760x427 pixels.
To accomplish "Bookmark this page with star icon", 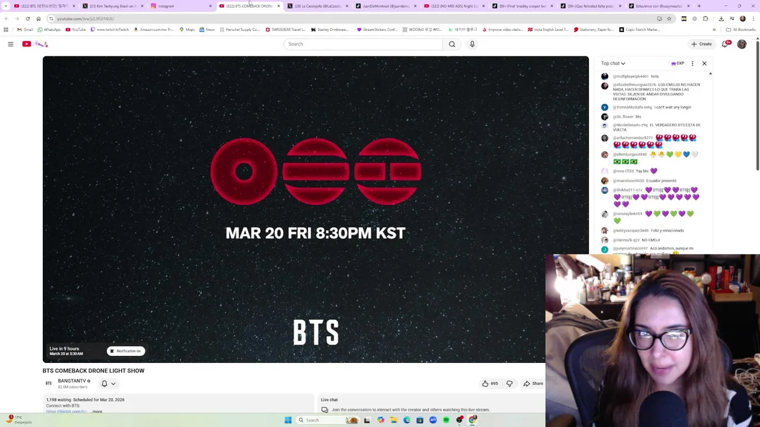I will pyautogui.click(x=669, y=18).
